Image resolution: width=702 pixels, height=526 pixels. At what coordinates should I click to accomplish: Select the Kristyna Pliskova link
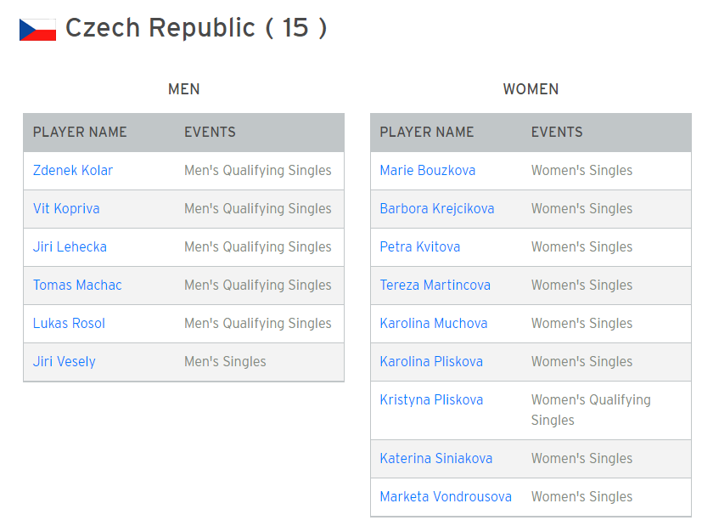431,399
